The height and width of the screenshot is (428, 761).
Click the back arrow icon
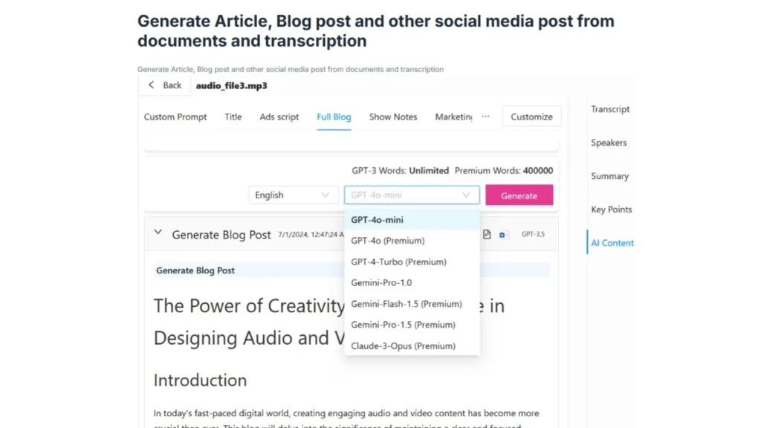tap(152, 85)
